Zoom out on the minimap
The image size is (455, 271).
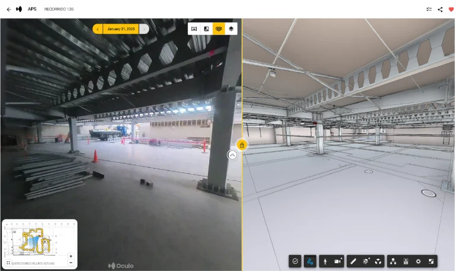pos(71,263)
